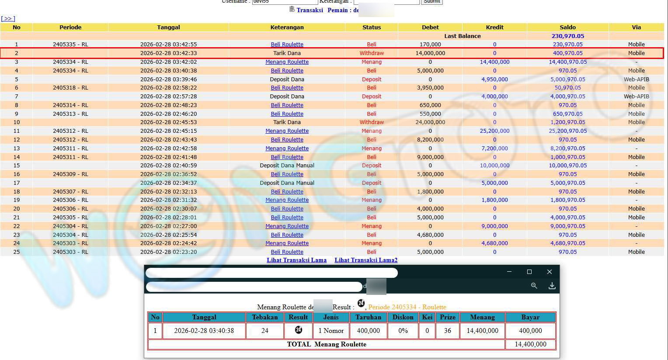Go to next page via >> link
The width and height of the screenshot is (668, 360).
pos(8,18)
